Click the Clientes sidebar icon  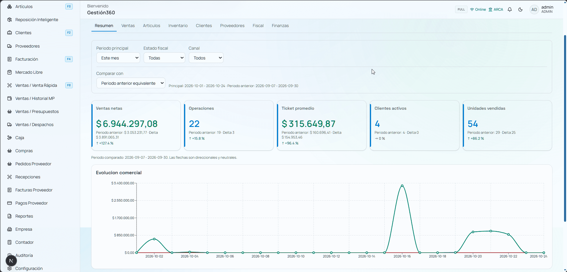(x=9, y=33)
